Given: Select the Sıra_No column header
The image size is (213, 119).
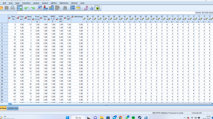Looking at the screenshot, I should click(x=12, y=19).
